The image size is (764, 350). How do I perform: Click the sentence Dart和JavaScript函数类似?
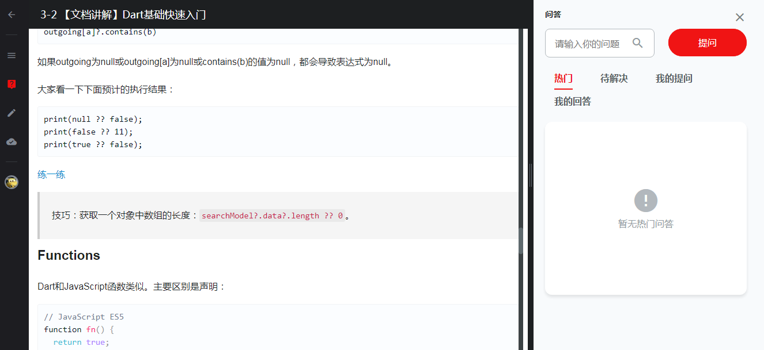[132, 286]
